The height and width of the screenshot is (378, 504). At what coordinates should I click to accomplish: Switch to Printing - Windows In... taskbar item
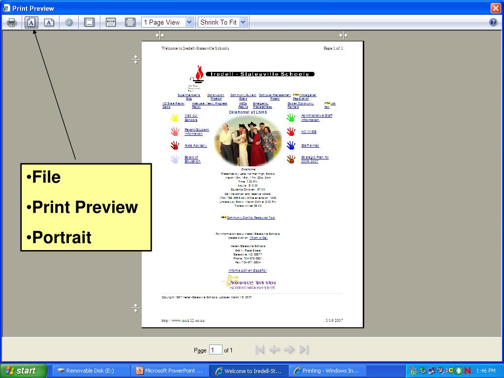pos(327,371)
